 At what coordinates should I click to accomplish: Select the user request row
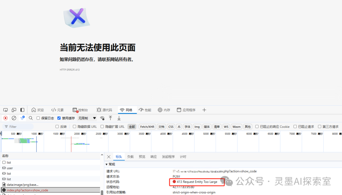[50, 168]
